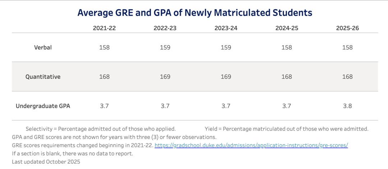Image resolution: width=388 pixels, height=169 pixels.
Task: Select the 2024-25 column header
Action: point(287,28)
